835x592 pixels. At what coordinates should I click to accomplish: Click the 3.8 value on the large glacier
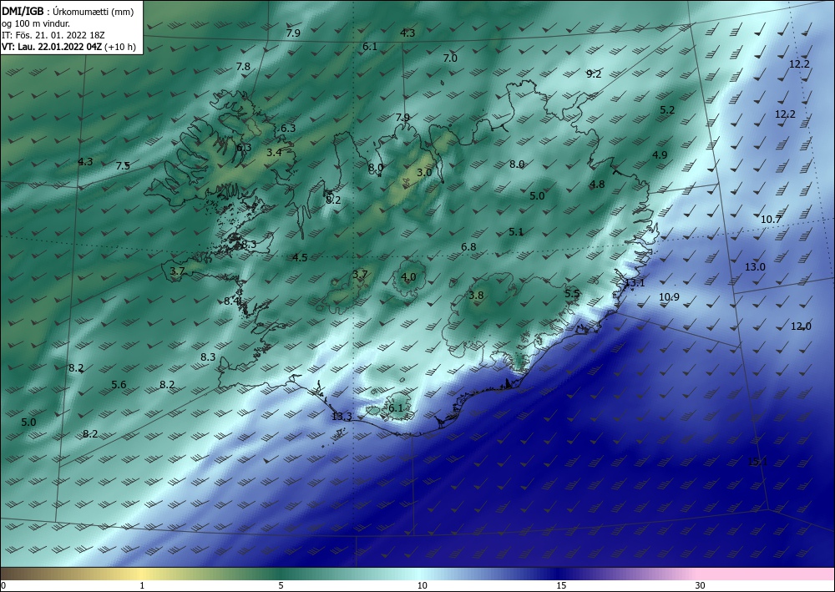476,296
